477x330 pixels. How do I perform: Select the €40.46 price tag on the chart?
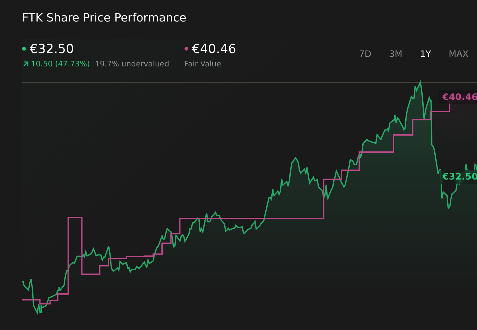459,97
